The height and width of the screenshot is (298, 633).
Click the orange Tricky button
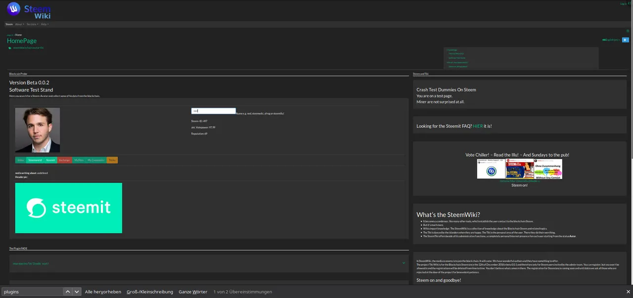click(112, 160)
